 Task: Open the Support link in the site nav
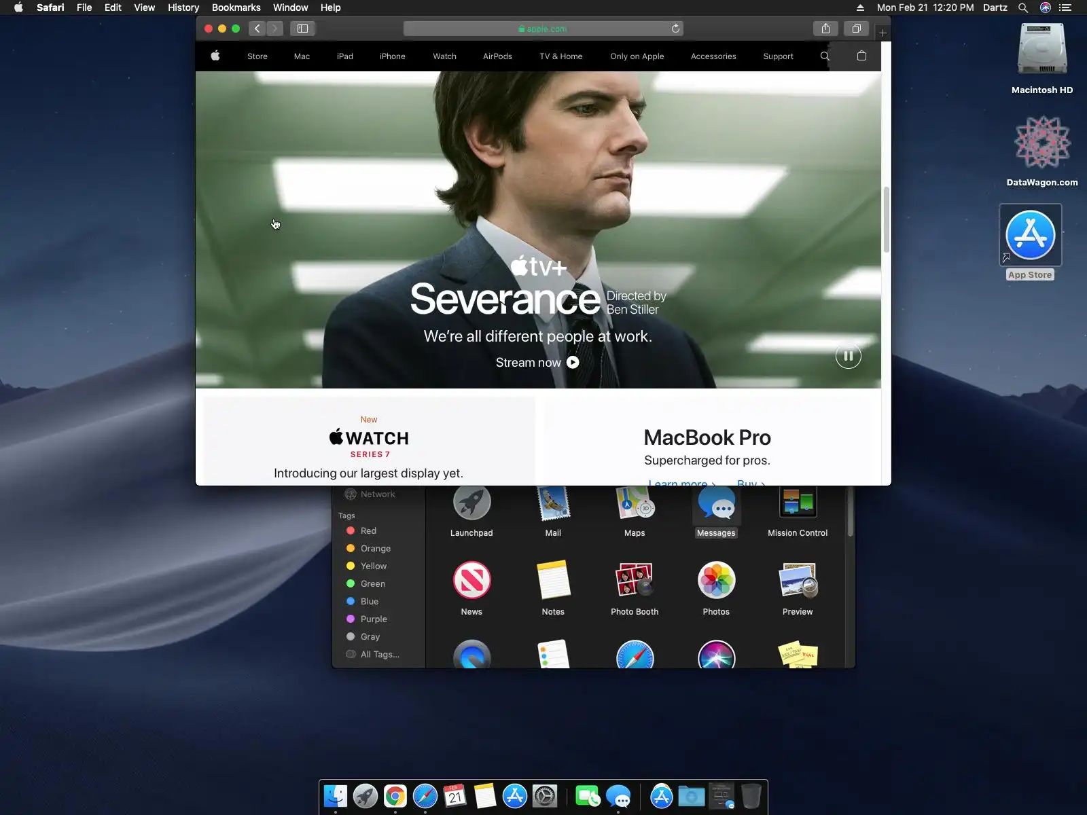pyautogui.click(x=778, y=56)
